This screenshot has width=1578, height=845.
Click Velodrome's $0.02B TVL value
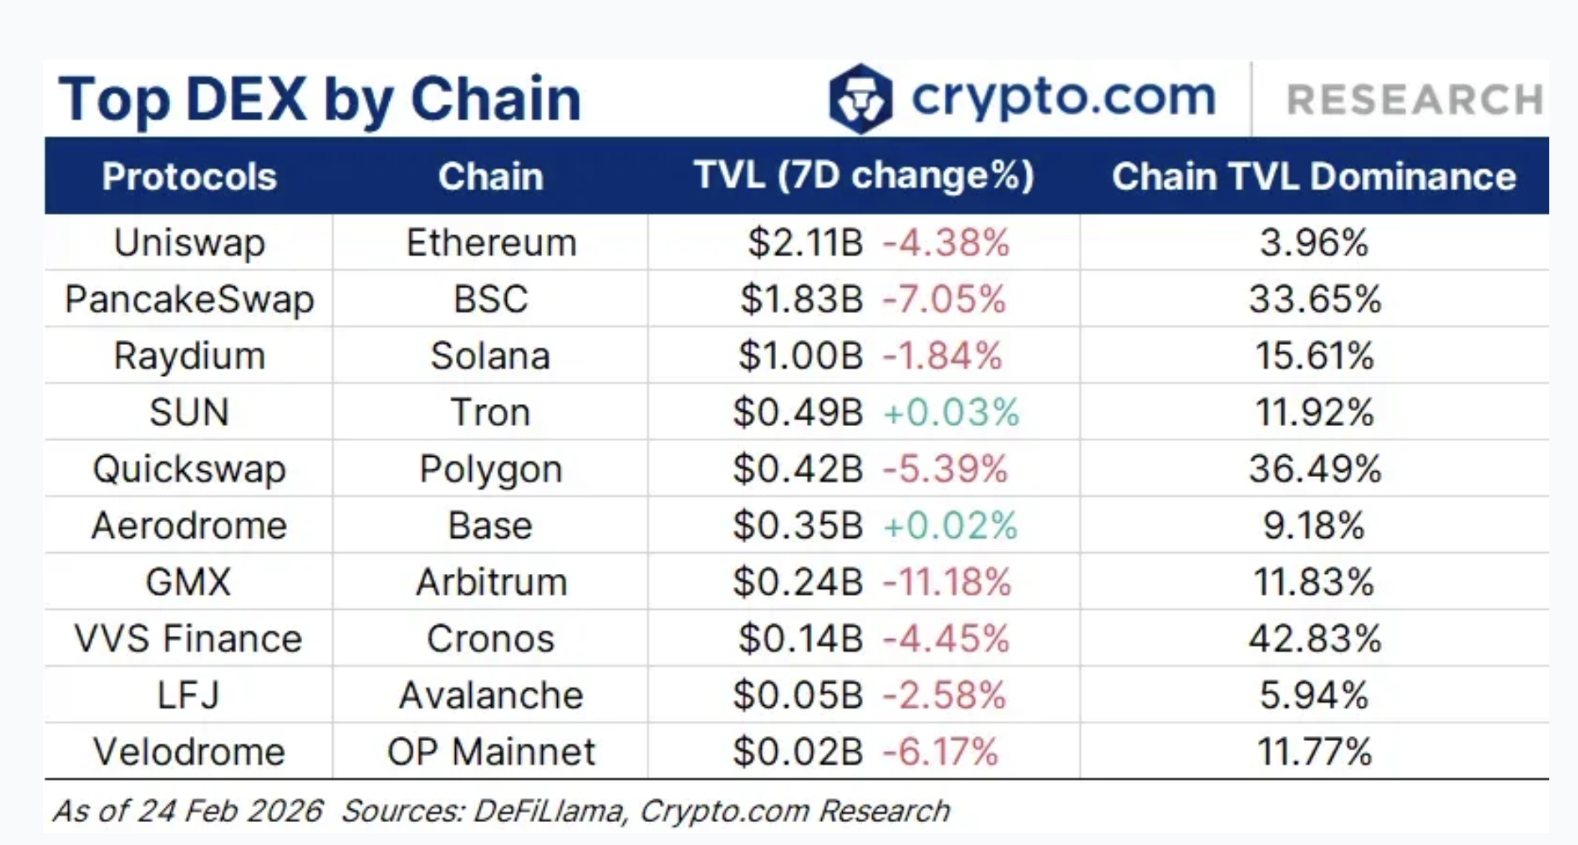(x=798, y=752)
